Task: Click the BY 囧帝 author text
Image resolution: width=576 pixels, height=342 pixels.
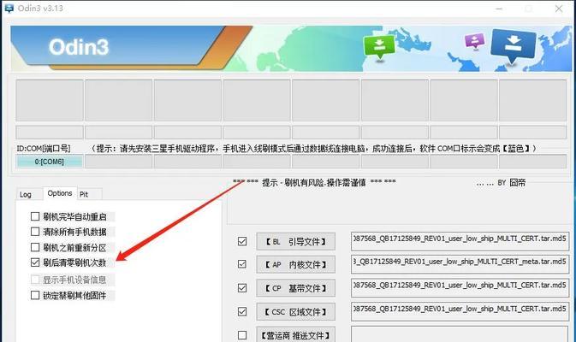Action: [x=512, y=182]
